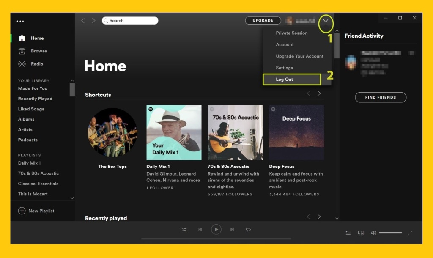The width and height of the screenshot is (433, 258).
Task: Open Liked Songs
Action: coord(31,109)
